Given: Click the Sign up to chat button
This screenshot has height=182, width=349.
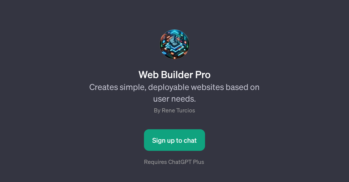Looking at the screenshot, I should coord(174,140).
